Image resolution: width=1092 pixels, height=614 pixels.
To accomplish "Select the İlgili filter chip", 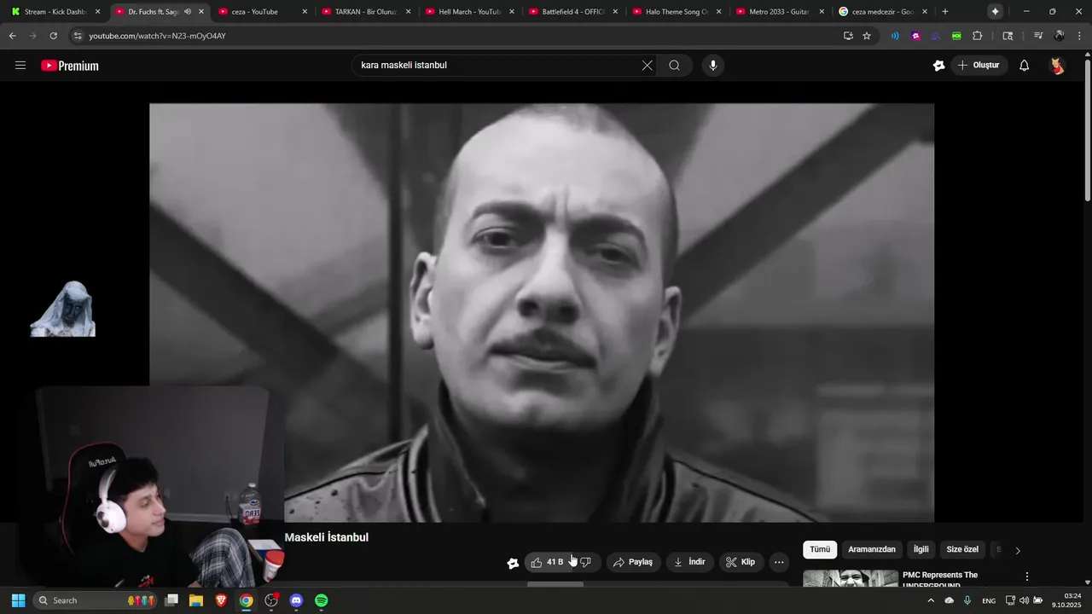I will [921, 550].
